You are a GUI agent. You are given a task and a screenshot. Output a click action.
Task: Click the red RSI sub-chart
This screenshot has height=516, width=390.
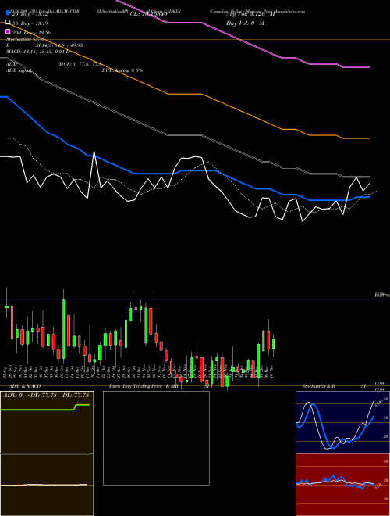[342, 485]
